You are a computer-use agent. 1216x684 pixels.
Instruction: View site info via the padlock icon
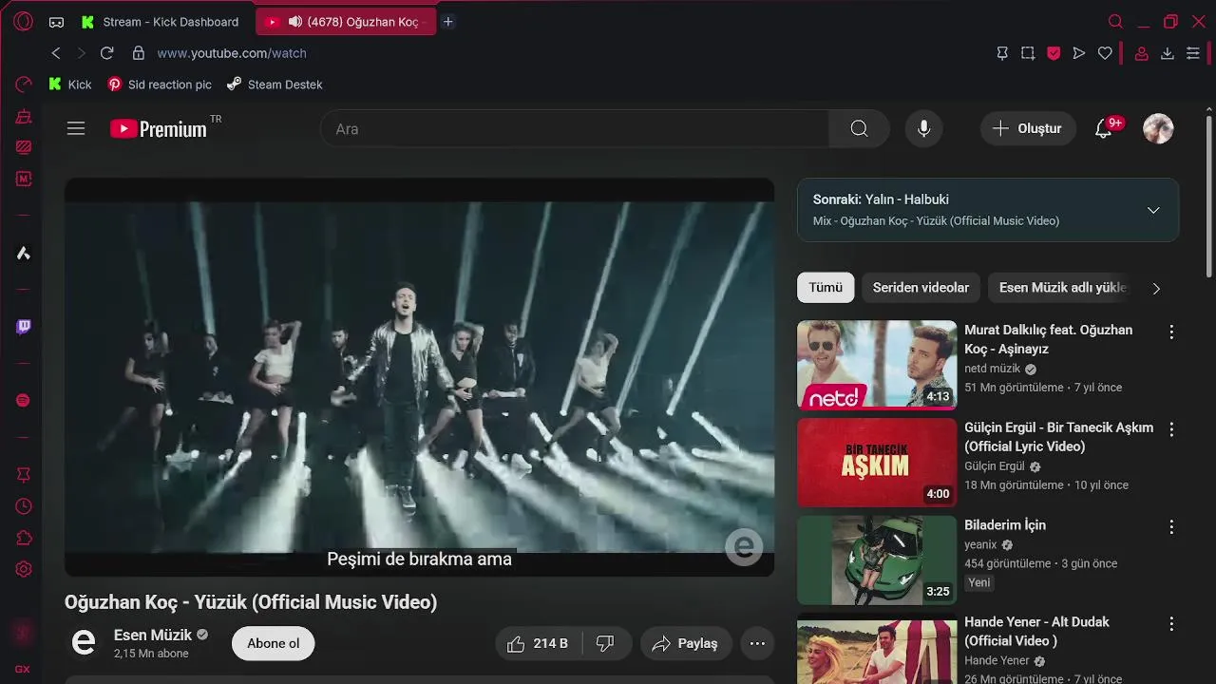tap(139, 53)
